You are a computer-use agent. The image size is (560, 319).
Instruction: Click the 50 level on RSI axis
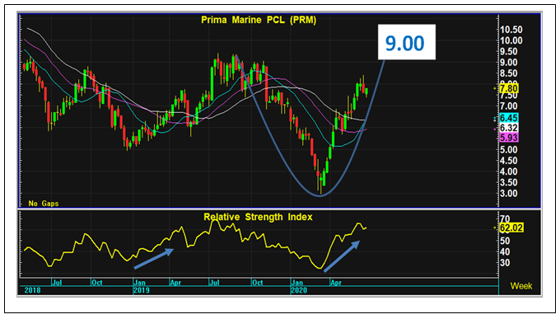(505, 241)
